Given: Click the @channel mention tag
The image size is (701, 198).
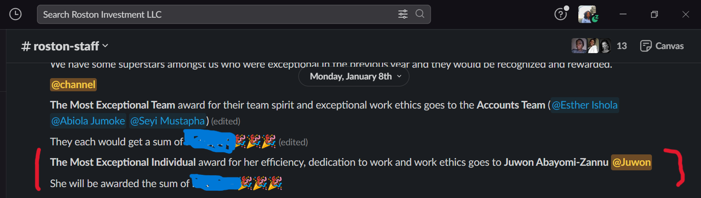Looking at the screenshot, I should (73, 84).
